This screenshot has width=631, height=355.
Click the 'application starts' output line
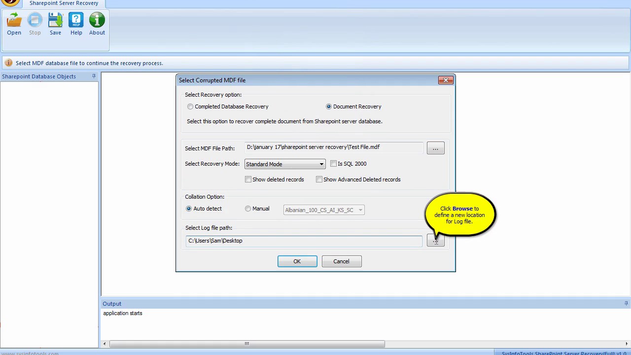123,313
